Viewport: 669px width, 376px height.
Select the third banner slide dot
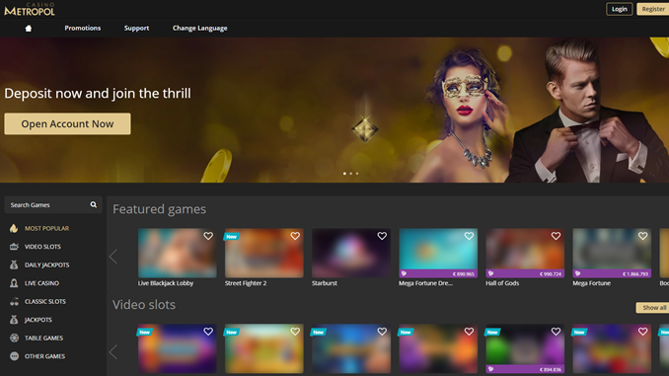click(357, 174)
